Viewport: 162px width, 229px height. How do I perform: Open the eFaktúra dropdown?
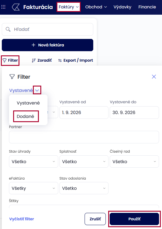coord(33,188)
